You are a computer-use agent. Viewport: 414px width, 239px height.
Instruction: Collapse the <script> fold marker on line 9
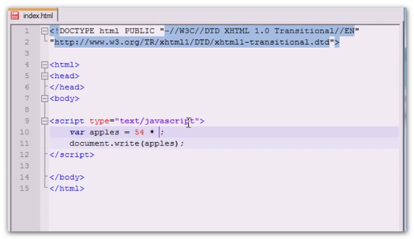45,121
